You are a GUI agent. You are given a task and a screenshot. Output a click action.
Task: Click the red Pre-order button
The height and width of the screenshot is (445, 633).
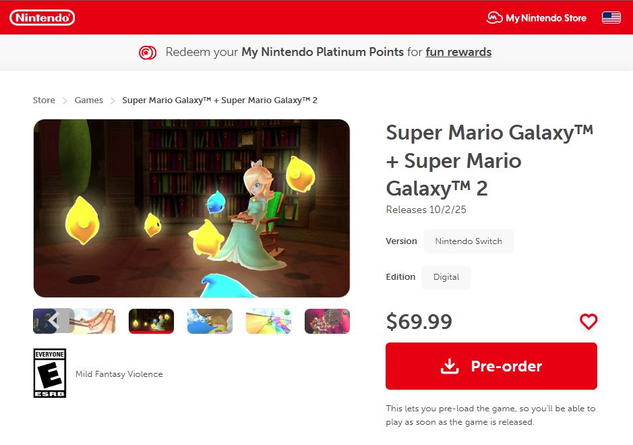pos(491,366)
